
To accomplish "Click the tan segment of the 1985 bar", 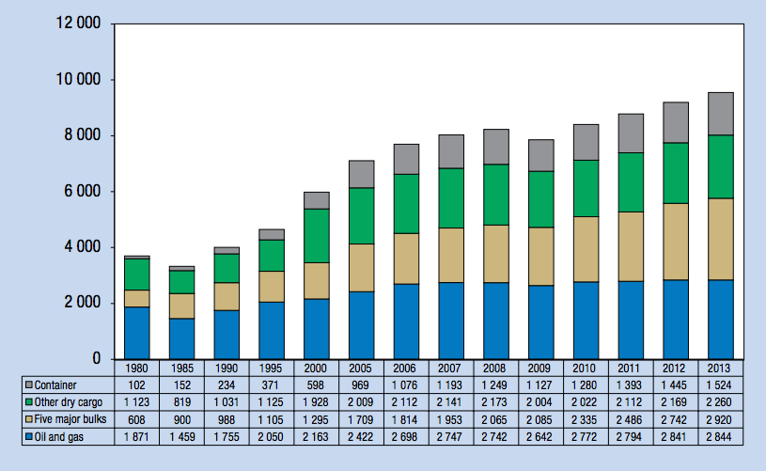I will (x=181, y=306).
